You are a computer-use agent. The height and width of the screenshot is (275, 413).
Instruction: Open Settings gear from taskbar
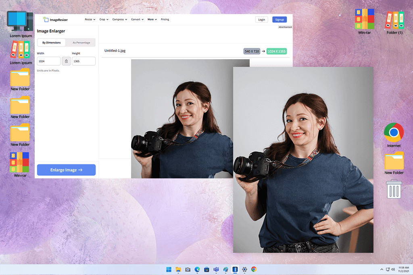pyautogui.click(x=244, y=269)
